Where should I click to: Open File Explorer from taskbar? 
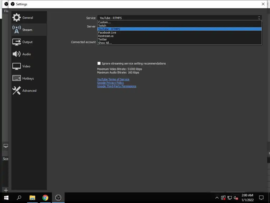[32, 198]
